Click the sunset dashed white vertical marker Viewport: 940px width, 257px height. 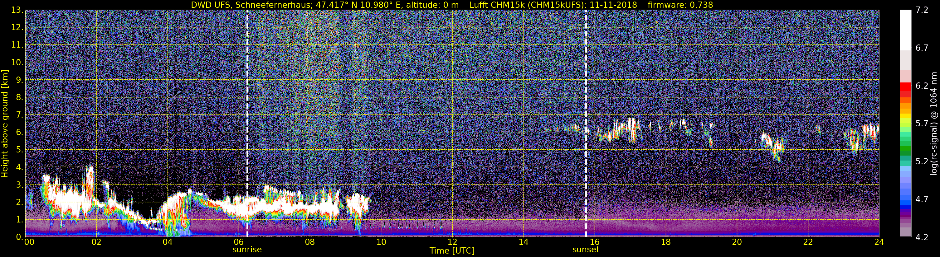[586, 123]
